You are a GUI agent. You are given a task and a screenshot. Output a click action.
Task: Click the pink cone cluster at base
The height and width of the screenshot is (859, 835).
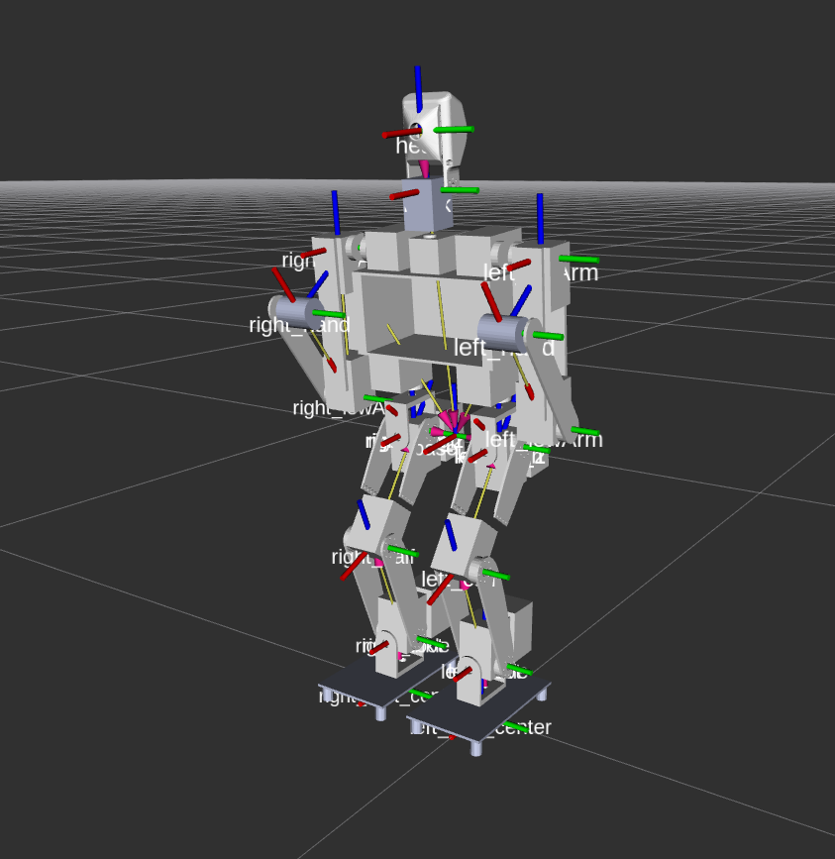pos(453,423)
